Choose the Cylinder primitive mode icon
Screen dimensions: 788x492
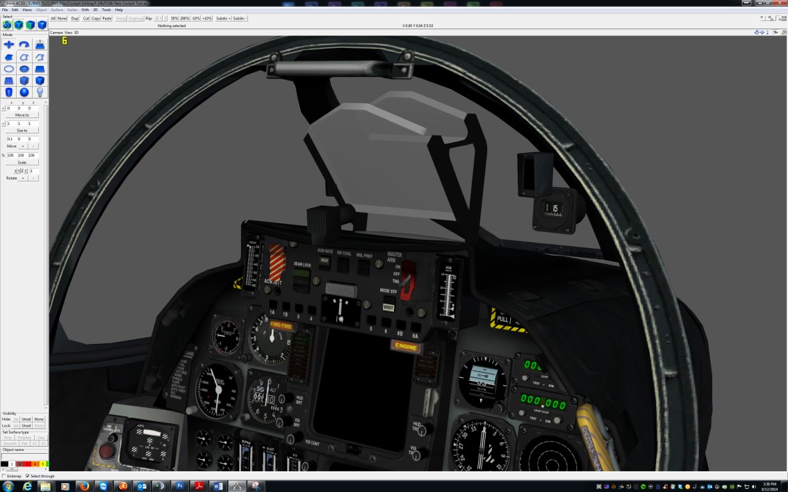click(x=9, y=92)
